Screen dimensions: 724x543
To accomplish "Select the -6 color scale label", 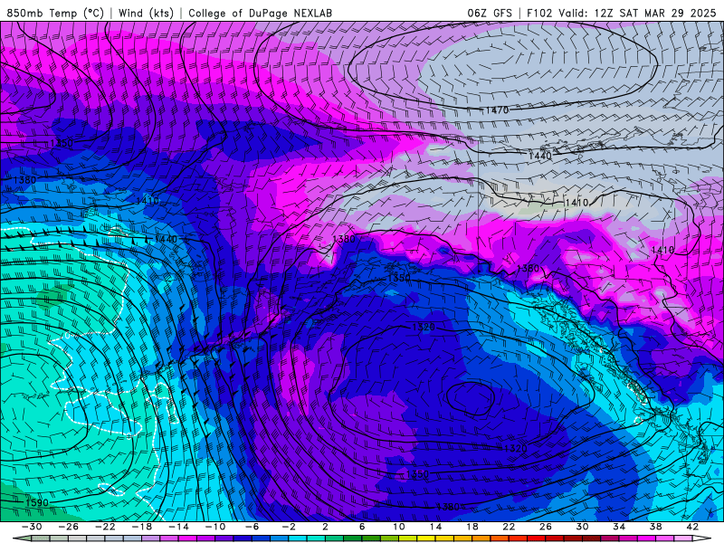I will click(x=252, y=527).
